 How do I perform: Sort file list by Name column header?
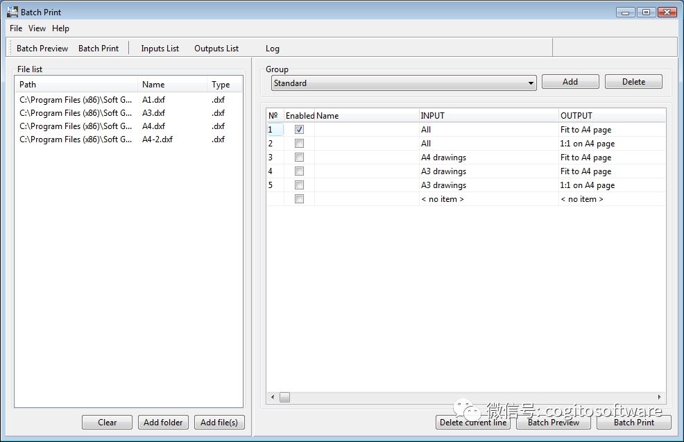173,85
